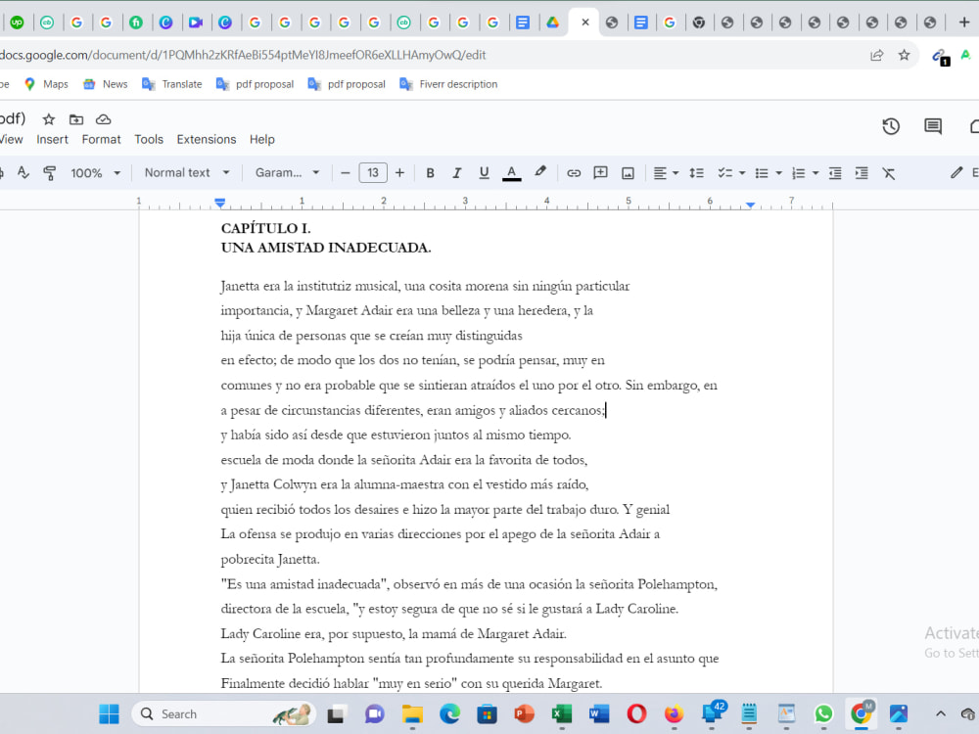
Task: Insert an image from toolbar
Action: tap(629, 173)
